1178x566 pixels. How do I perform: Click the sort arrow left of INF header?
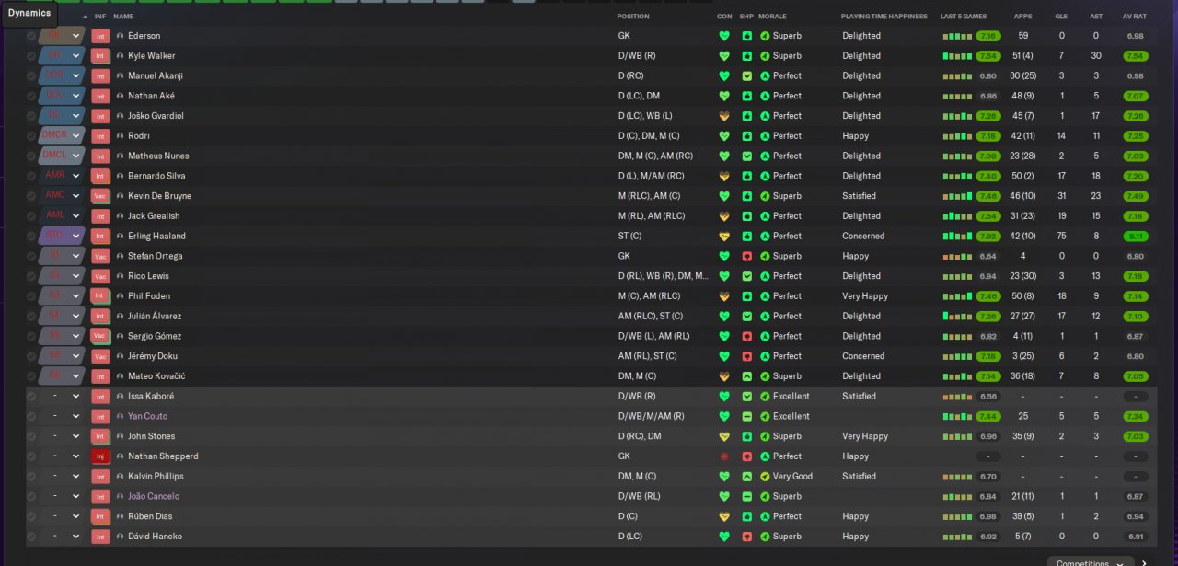(x=86, y=17)
